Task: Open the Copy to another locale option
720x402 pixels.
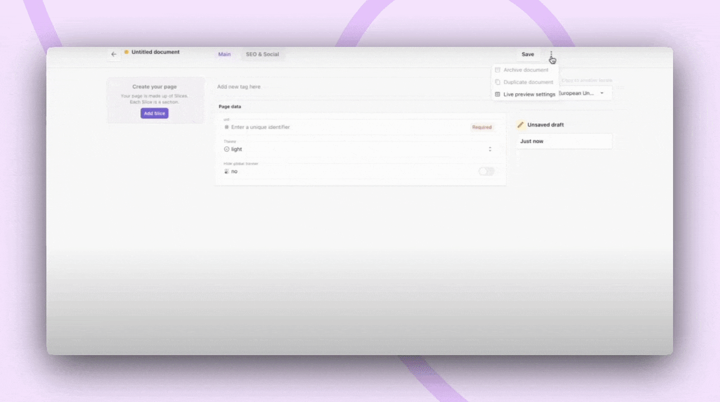Action: tap(586, 80)
